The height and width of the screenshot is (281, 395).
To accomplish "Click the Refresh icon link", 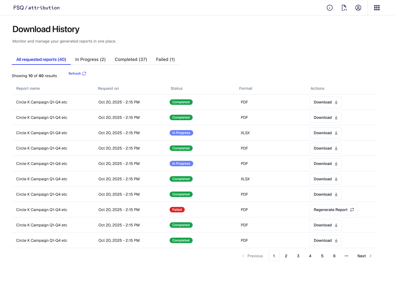I will [x=77, y=74].
